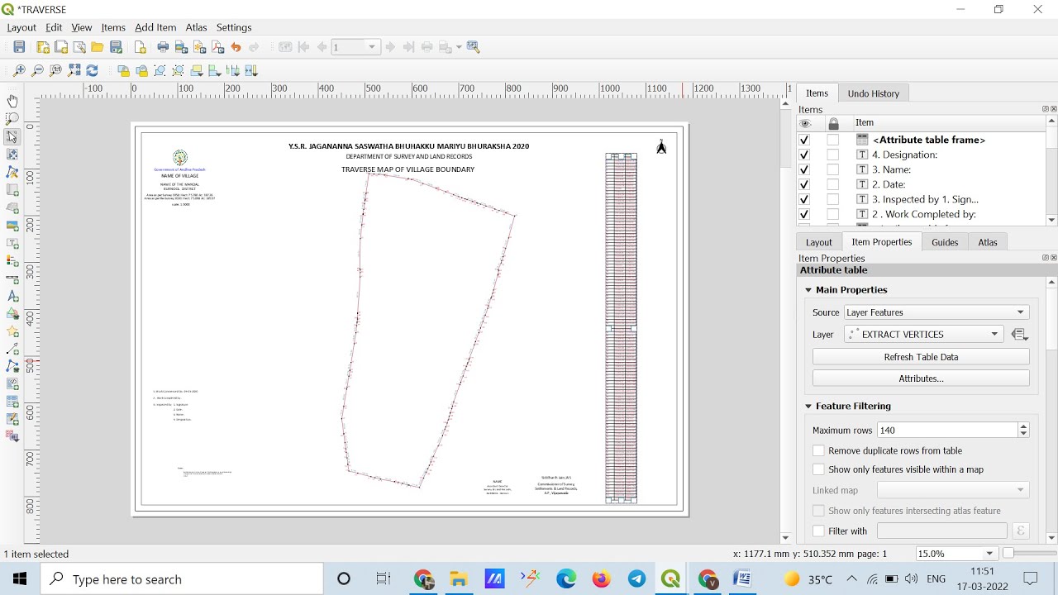The width and height of the screenshot is (1058, 595).
Task: Click the New Layout icon
Action: click(43, 47)
